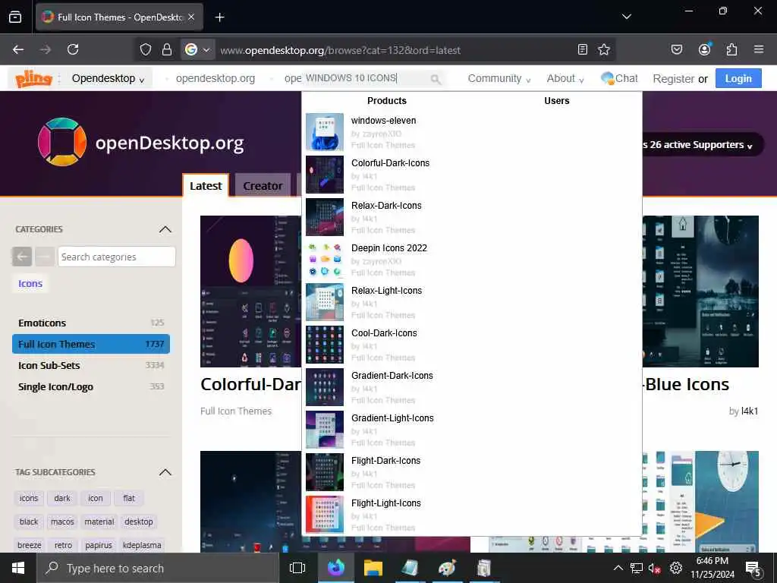Click the Windows Start button

pos(18,568)
